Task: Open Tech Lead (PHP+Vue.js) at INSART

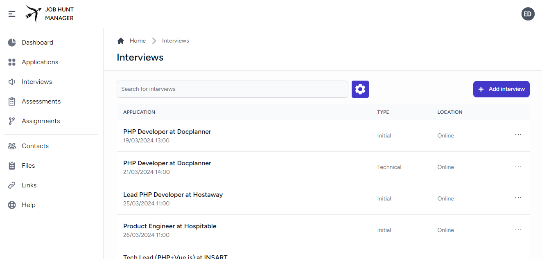Action: [x=175, y=257]
